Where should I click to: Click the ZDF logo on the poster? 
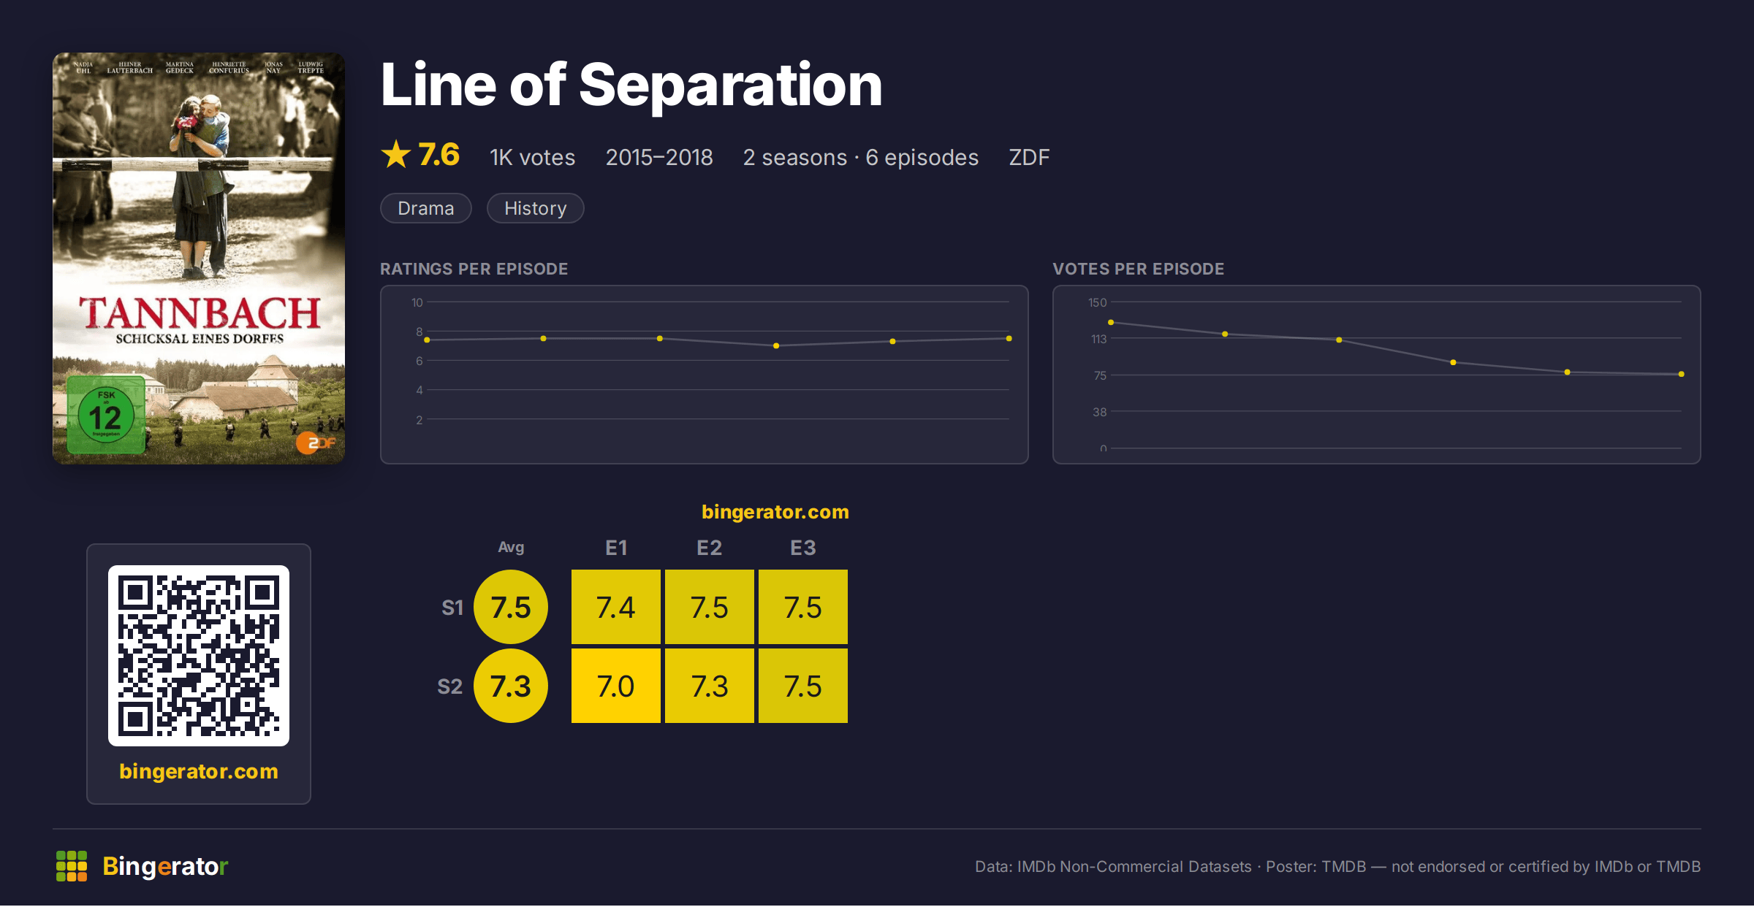coord(316,443)
